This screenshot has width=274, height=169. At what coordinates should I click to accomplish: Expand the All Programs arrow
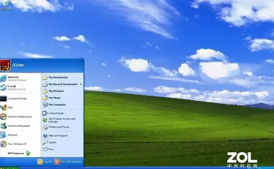point(28,153)
